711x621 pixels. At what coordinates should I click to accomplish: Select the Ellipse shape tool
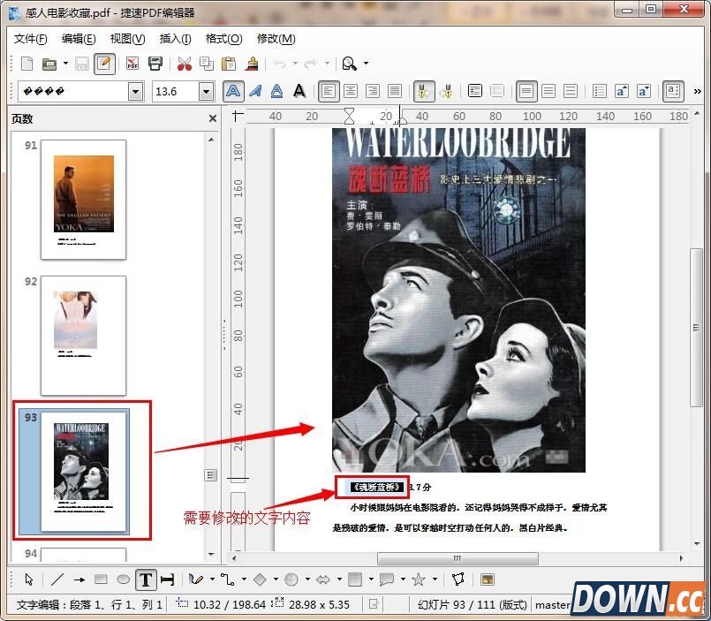click(x=123, y=579)
